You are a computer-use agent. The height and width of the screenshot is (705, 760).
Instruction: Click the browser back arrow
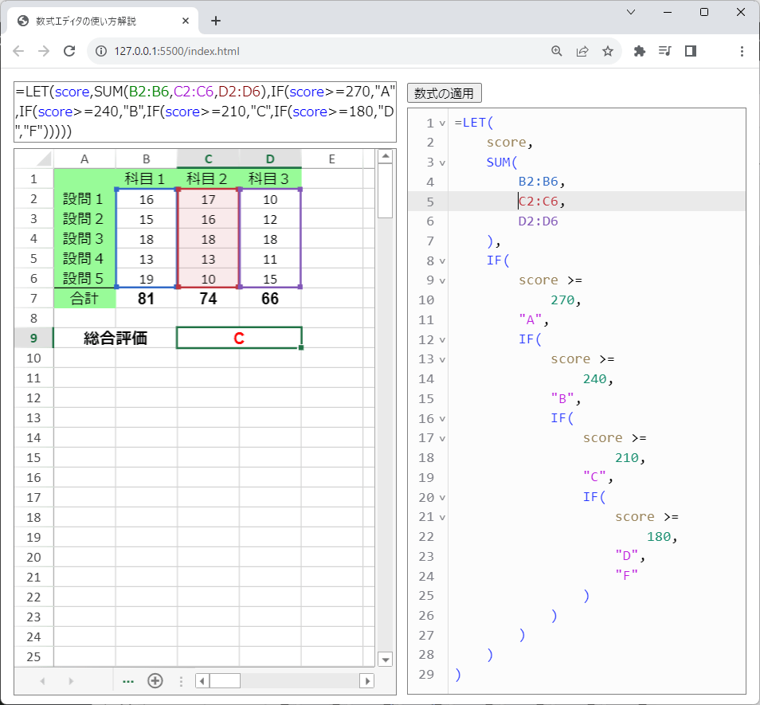click(x=18, y=51)
